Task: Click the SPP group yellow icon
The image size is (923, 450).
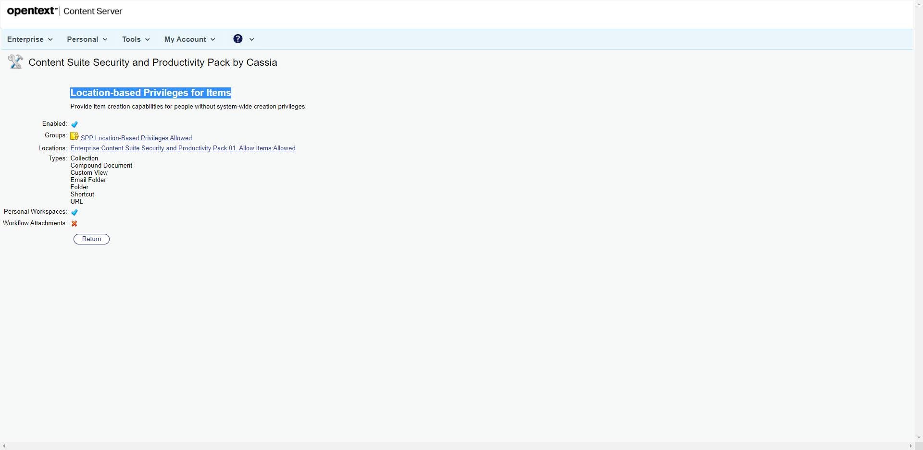Action: (74, 136)
